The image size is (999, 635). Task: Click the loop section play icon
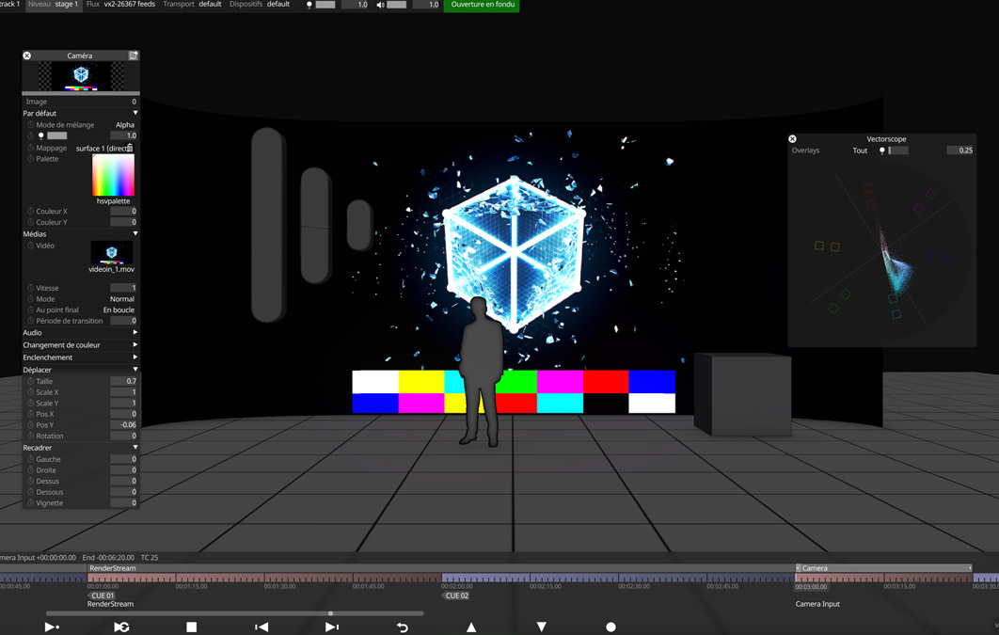[121, 627]
